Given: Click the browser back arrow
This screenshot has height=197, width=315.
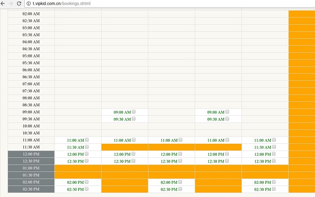Looking at the screenshot, I should point(3,3).
